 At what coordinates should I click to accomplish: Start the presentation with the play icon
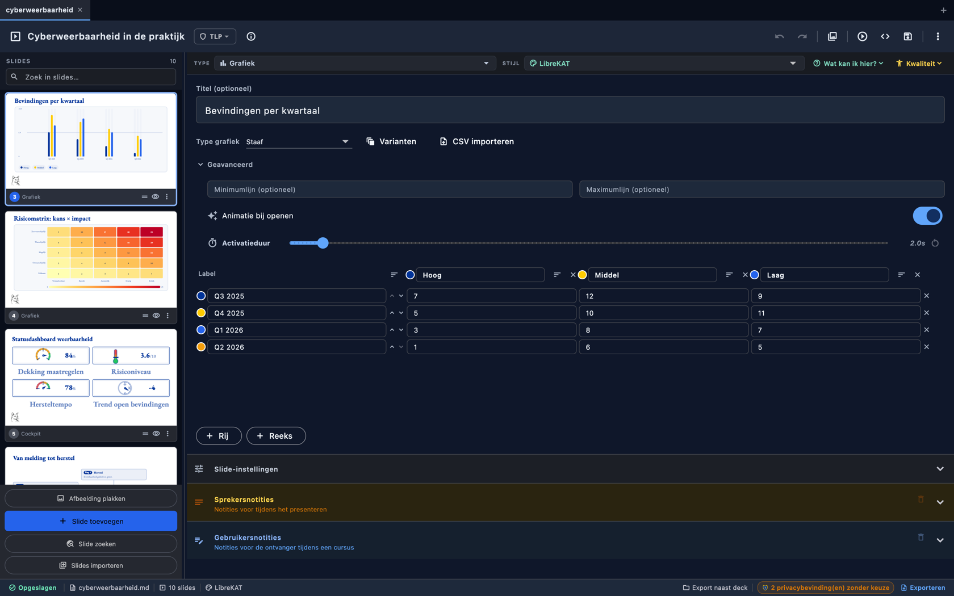[x=862, y=36]
